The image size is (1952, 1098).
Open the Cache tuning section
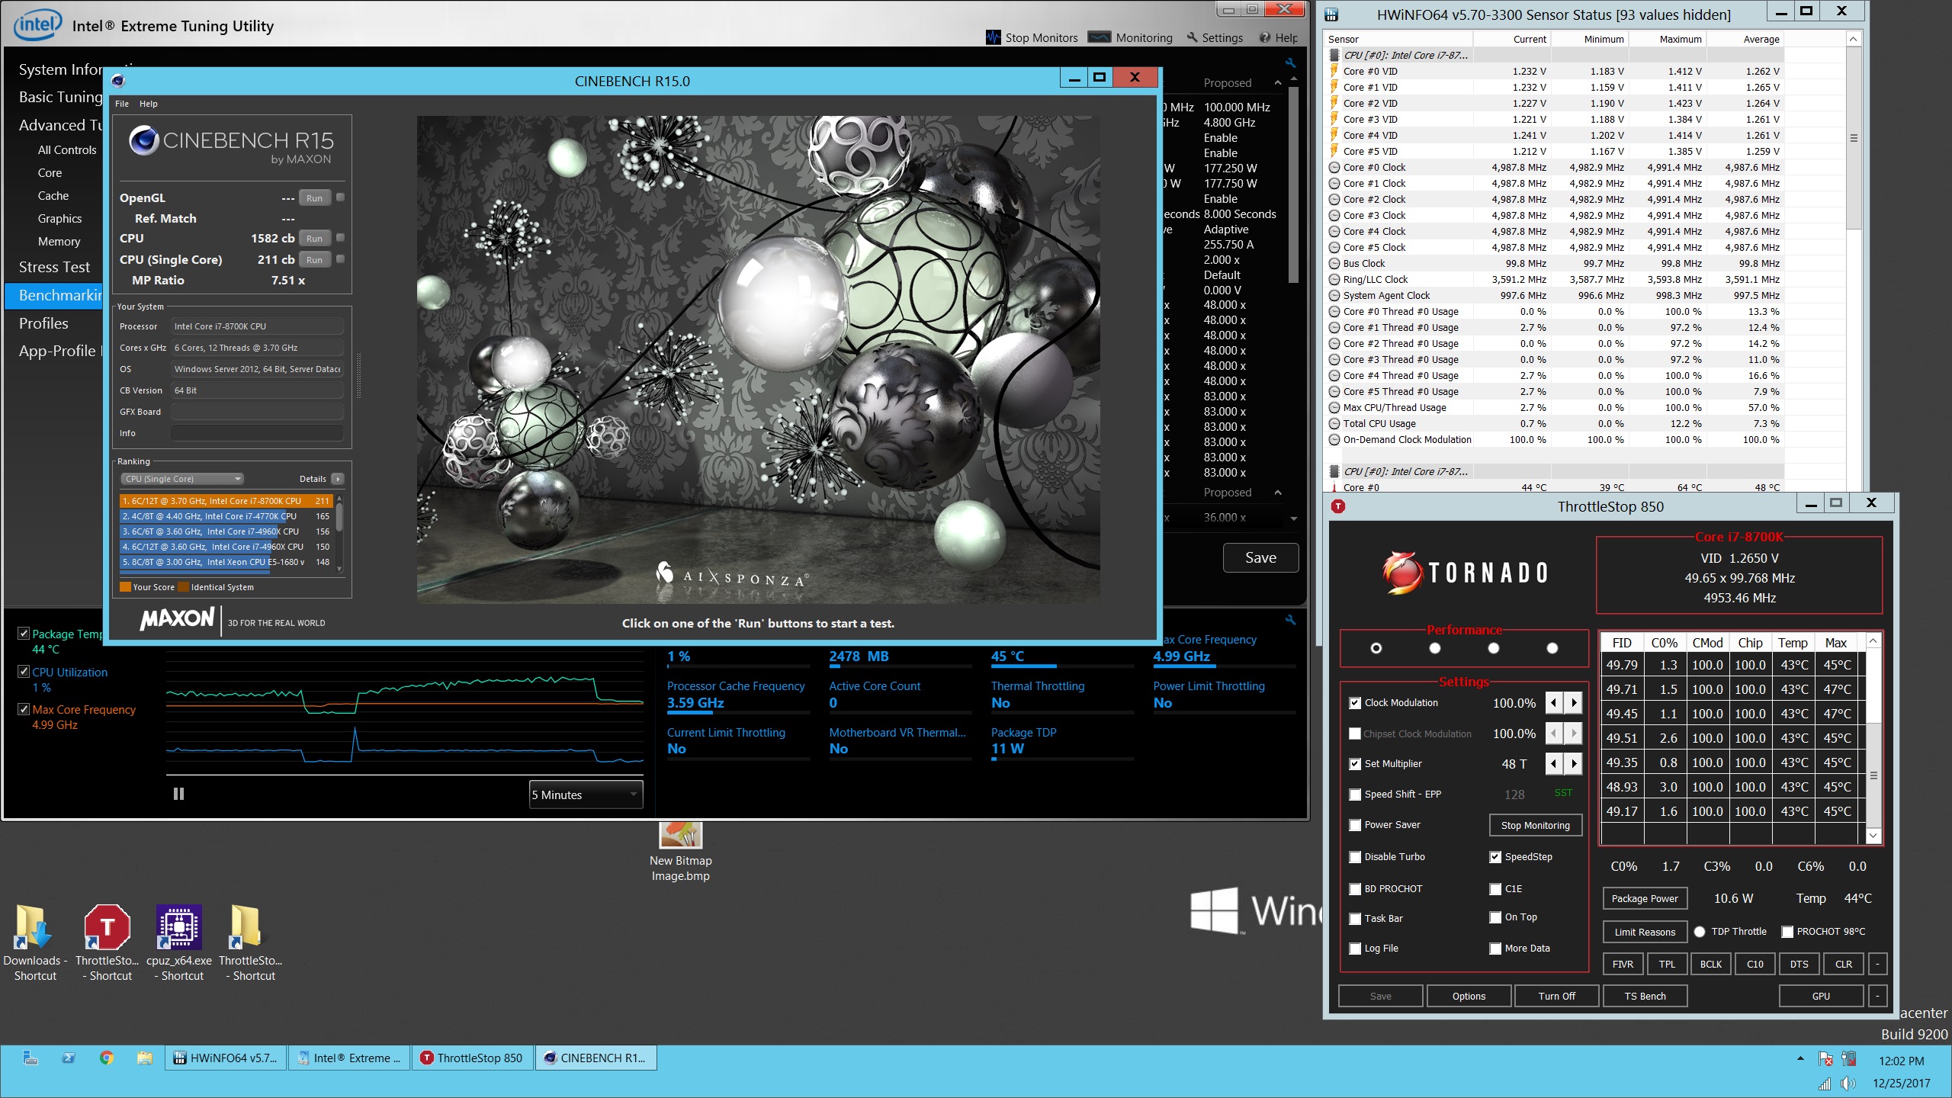tap(53, 196)
